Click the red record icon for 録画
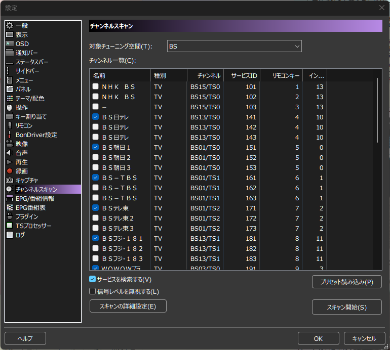The width and height of the screenshot is (390, 350). coord(10,171)
